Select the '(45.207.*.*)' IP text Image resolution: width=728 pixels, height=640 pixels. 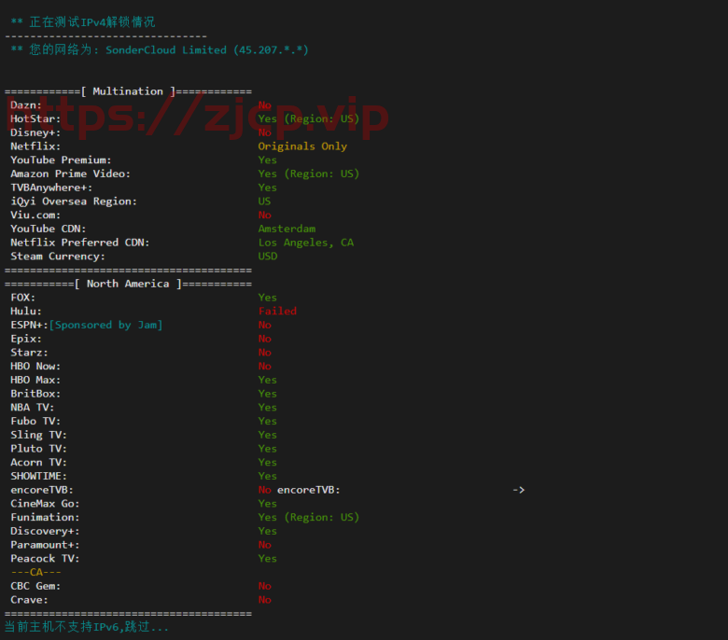point(272,50)
